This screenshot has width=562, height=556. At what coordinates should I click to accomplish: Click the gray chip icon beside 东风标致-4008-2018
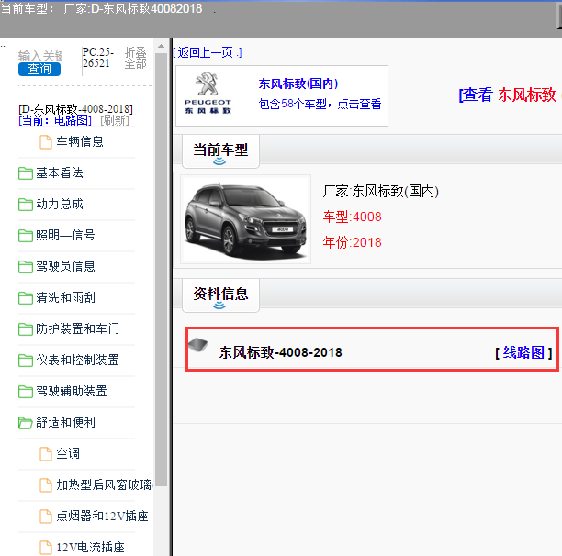coord(198,344)
